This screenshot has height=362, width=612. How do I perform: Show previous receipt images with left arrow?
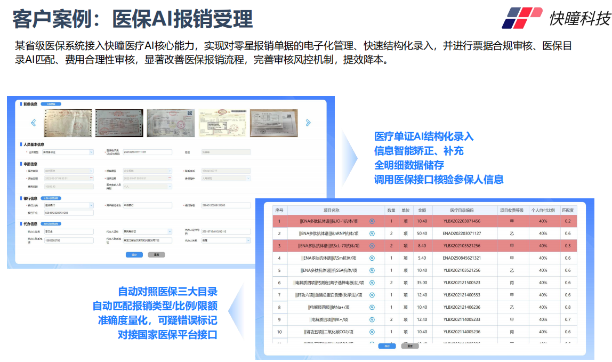33,123
